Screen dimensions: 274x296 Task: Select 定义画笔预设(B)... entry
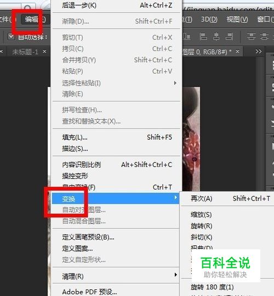(116, 237)
